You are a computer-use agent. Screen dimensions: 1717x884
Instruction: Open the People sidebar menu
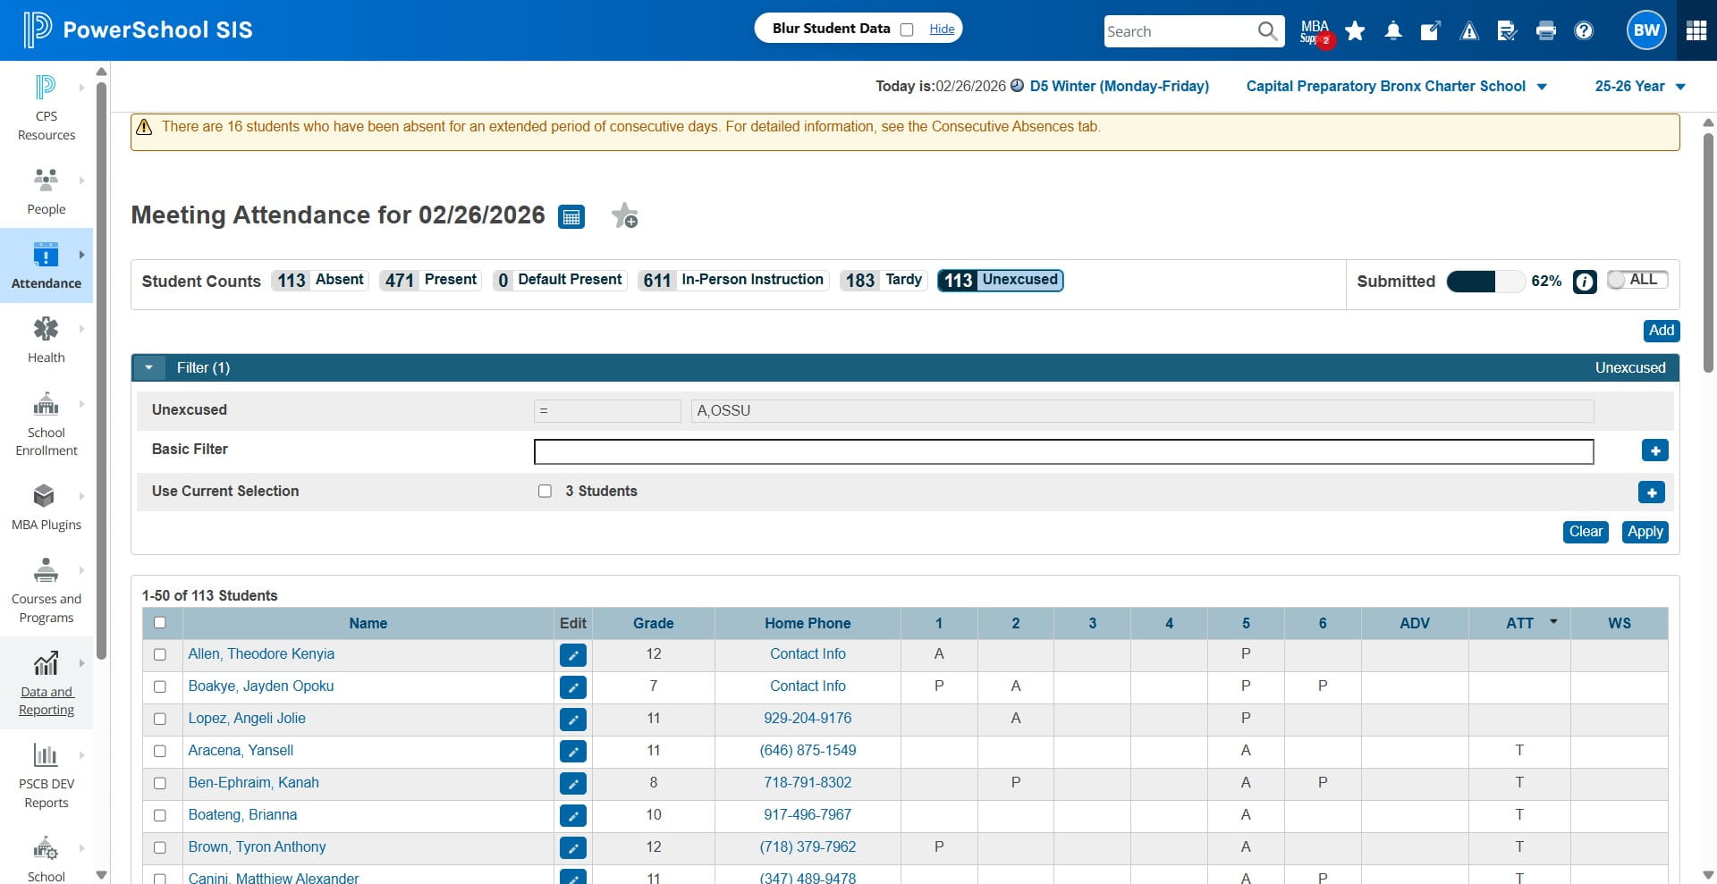coord(47,191)
